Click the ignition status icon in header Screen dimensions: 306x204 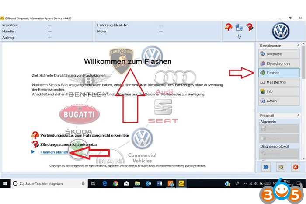[250, 27]
